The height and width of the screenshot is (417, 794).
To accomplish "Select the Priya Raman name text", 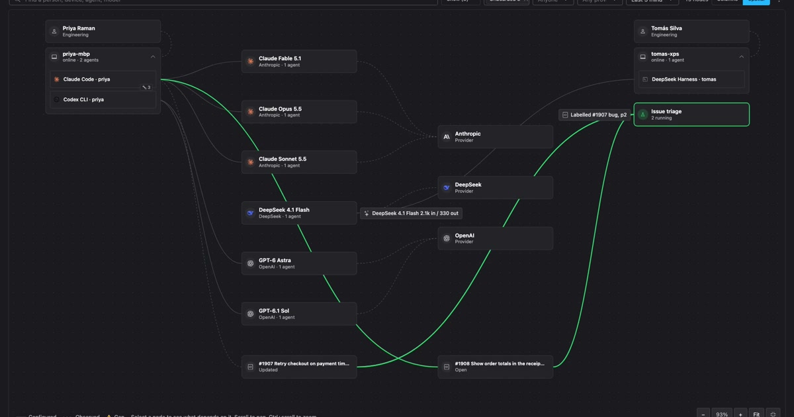I will pos(79,28).
